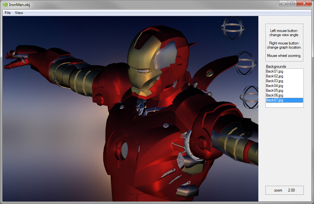Screen dimensions: 314x204
Task: Maximize the IronMan.obj window
Action: pos(292,4)
